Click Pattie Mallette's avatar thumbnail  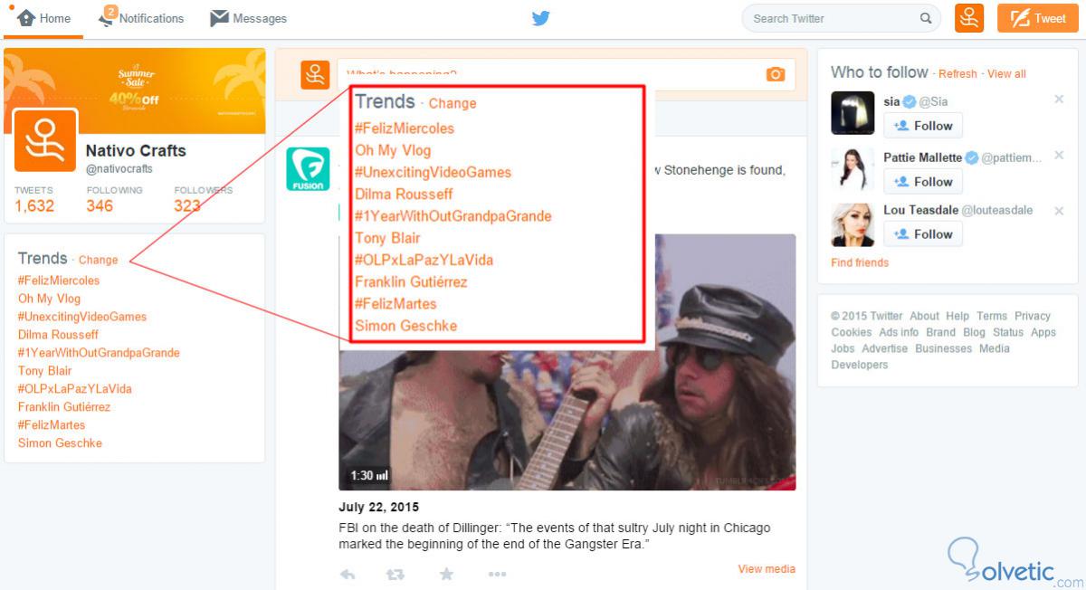coord(853,169)
